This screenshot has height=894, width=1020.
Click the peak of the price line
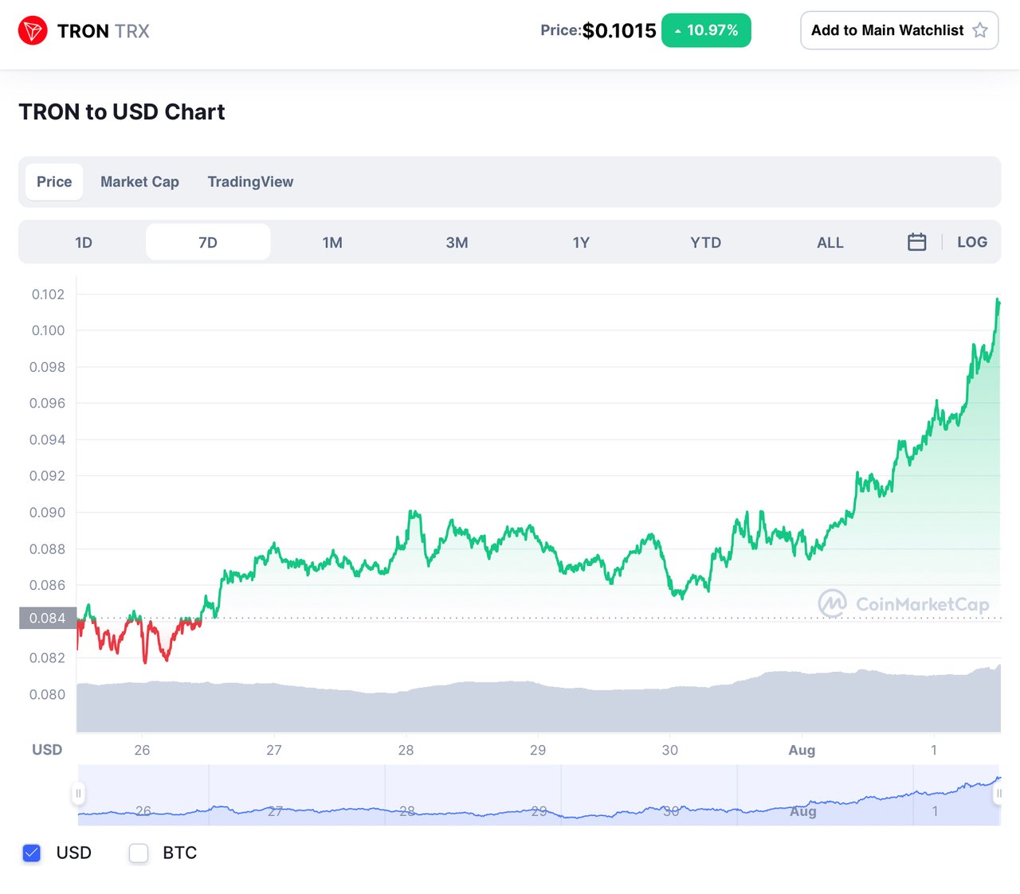(x=998, y=300)
